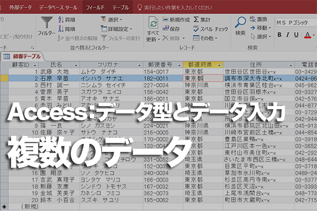Select the cell 園 剛彦
Screen dimensions: 317x211
pos(59,173)
